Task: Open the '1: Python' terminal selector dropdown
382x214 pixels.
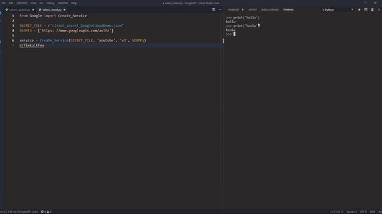Action: coord(338,10)
